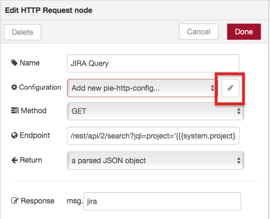Click the gear icon beside Configuration
Image resolution: width=270 pixels, height=219 pixels.
[14, 87]
